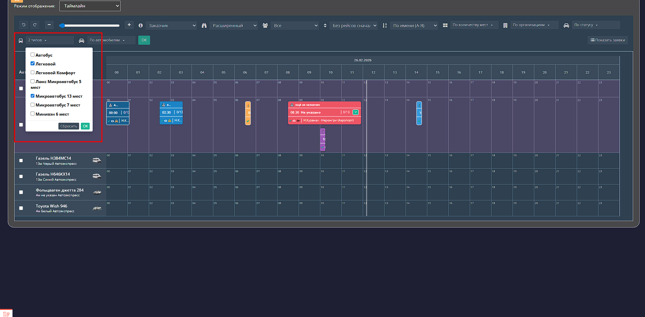Screen dimensions: 645x317
Task: Click the minibus icon for Газель Н384МС14
Action: tap(97, 161)
